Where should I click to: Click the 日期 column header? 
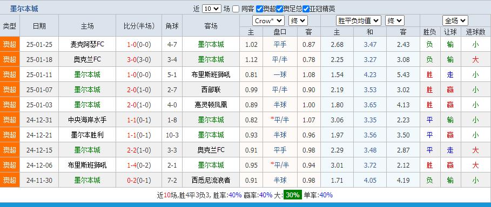[x=39, y=26]
